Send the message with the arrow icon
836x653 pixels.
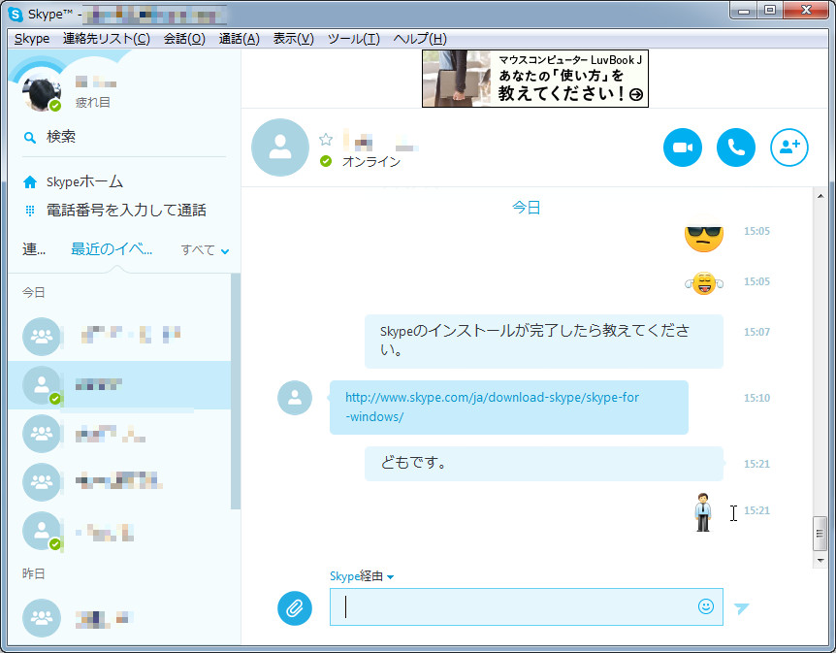[x=741, y=606]
